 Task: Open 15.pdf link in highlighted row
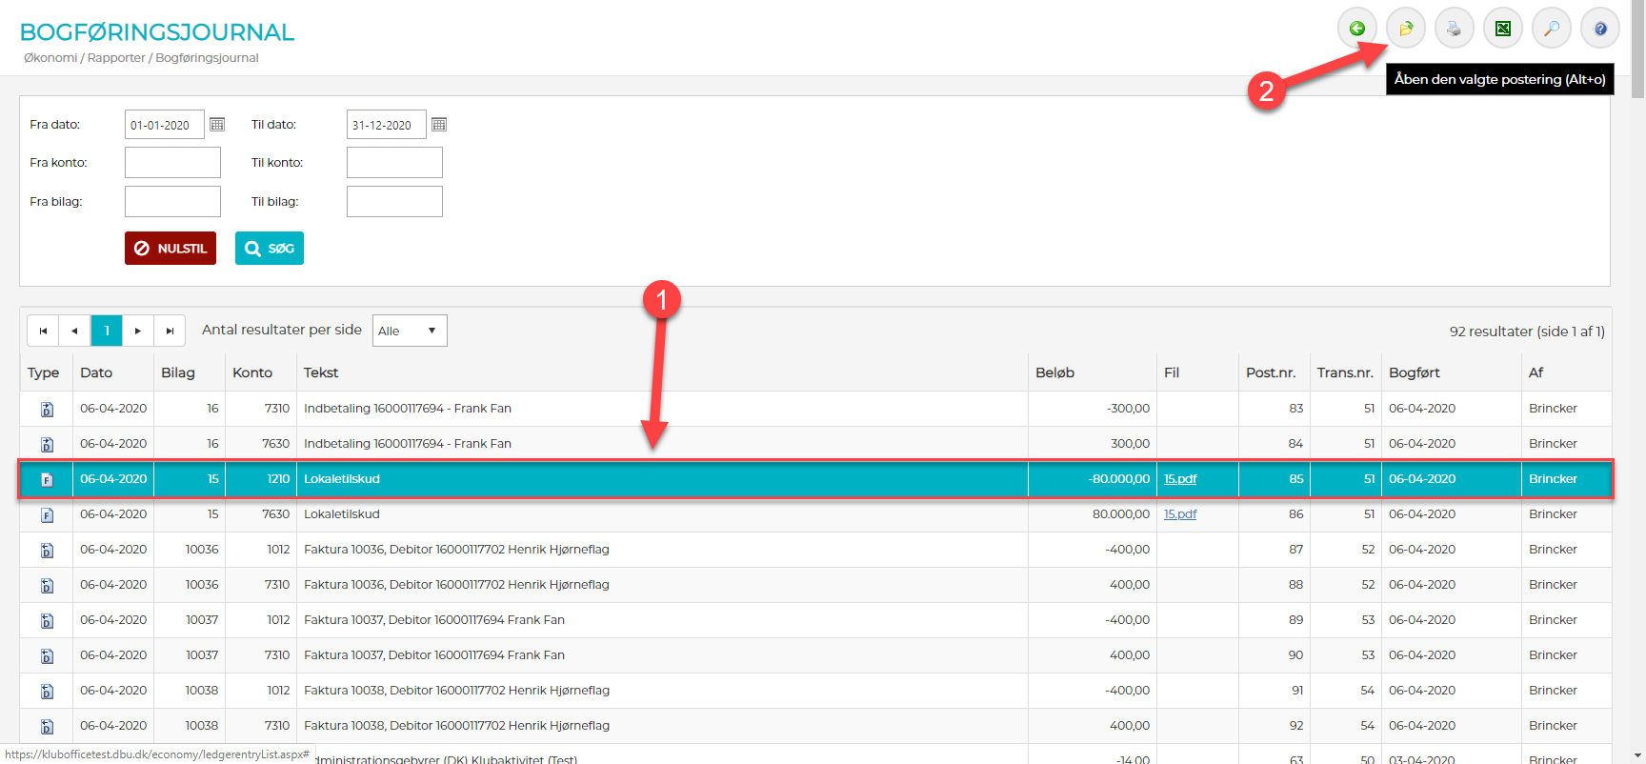(x=1180, y=479)
